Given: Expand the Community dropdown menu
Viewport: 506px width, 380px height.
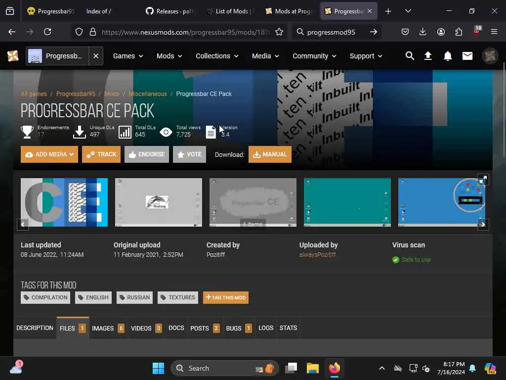Looking at the screenshot, I should [x=314, y=56].
